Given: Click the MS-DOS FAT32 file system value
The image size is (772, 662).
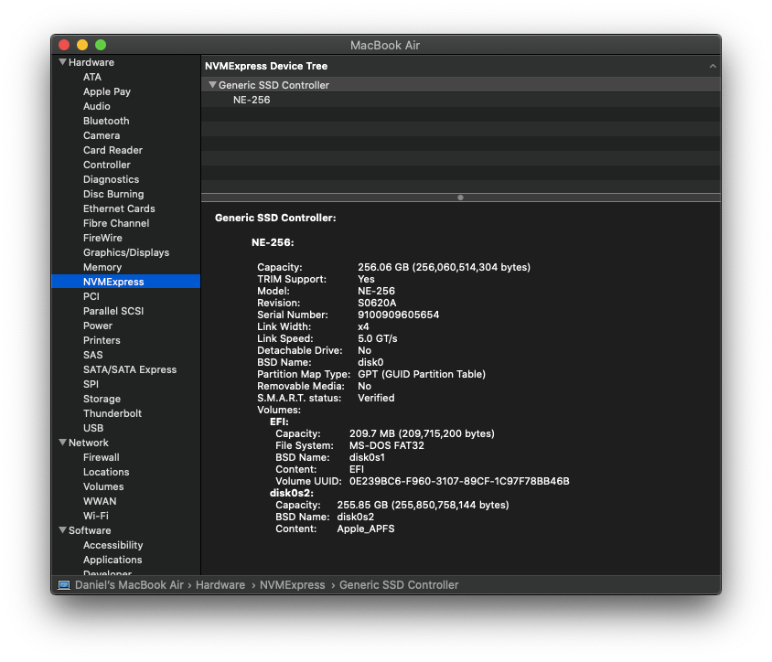Looking at the screenshot, I should [x=387, y=445].
